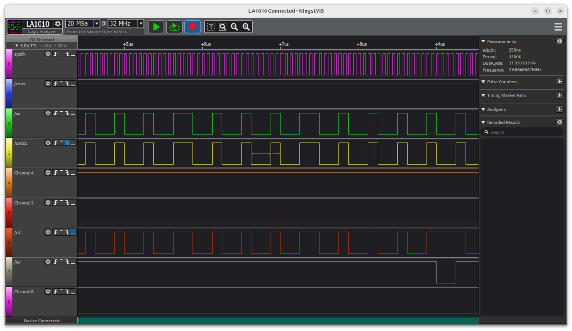
Task: Collapse the Pulse Counters panel
Action: [483, 82]
